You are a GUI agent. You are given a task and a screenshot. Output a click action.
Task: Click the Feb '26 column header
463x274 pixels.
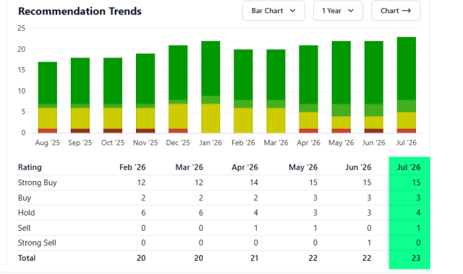(132, 167)
